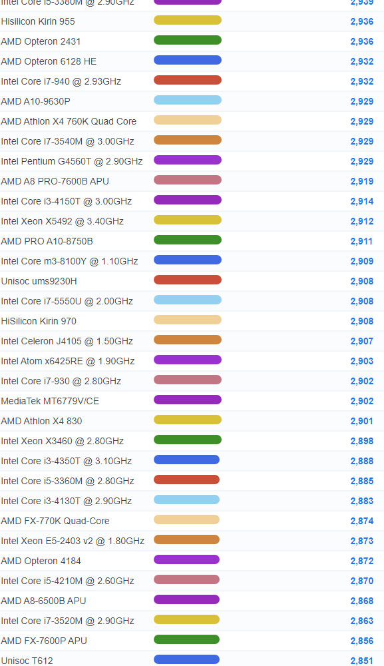384x666 pixels.
Task: Click score 2,936 for Hisilicon Kirin 955
Action: click(362, 21)
